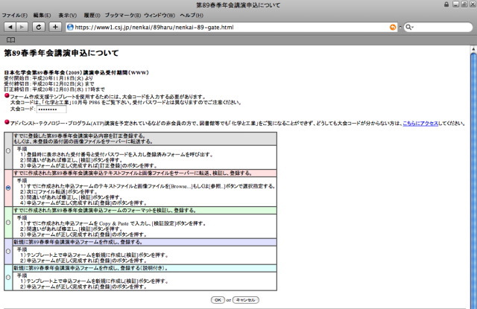Screen dimensions: 477x309
Task: Reload the page with the refresh icon
Action: [x=38, y=27]
